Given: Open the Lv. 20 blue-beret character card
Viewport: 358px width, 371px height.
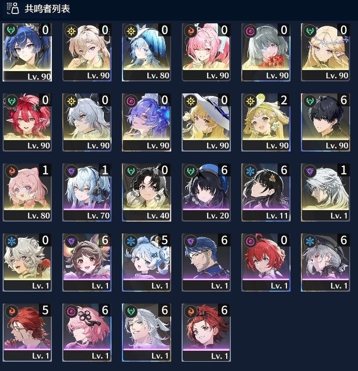Looking at the screenshot, I should click(x=206, y=193).
